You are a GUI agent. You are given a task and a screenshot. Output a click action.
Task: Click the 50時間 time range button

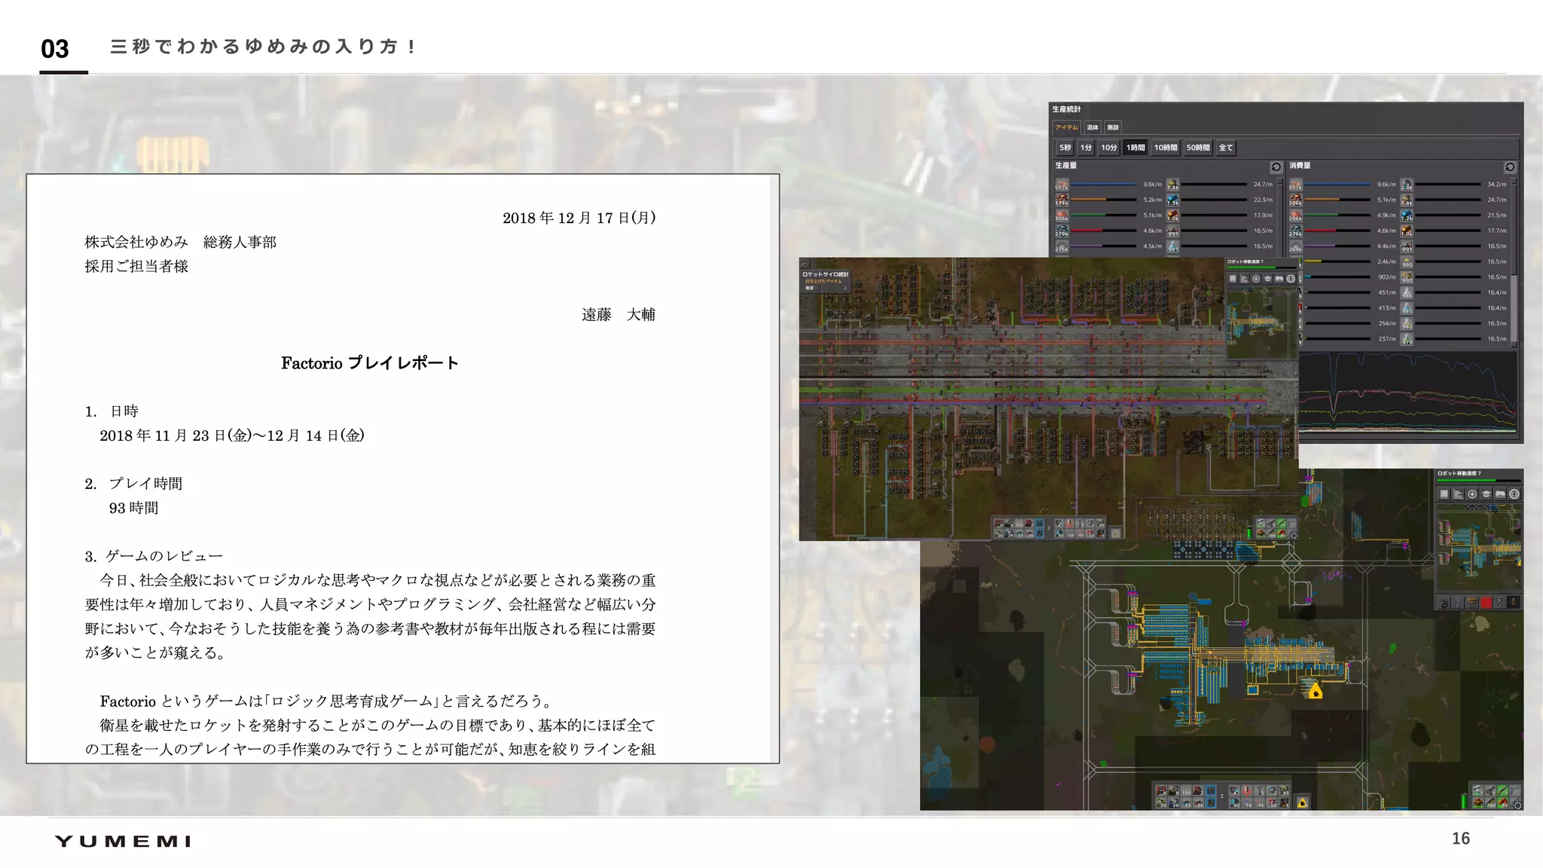[x=1198, y=148]
